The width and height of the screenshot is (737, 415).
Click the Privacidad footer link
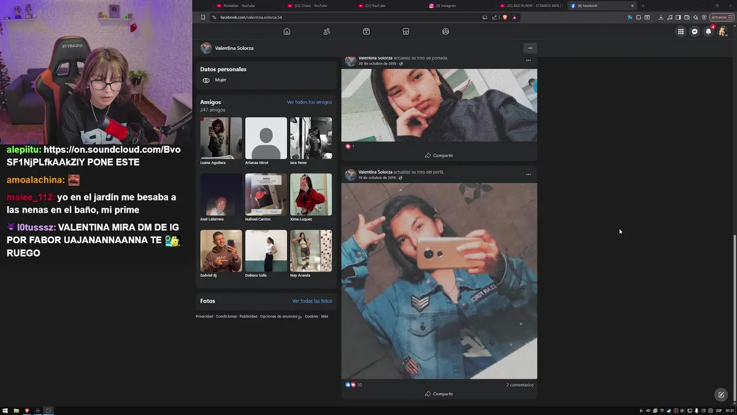point(204,316)
